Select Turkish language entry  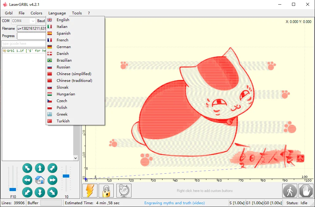click(x=75, y=121)
